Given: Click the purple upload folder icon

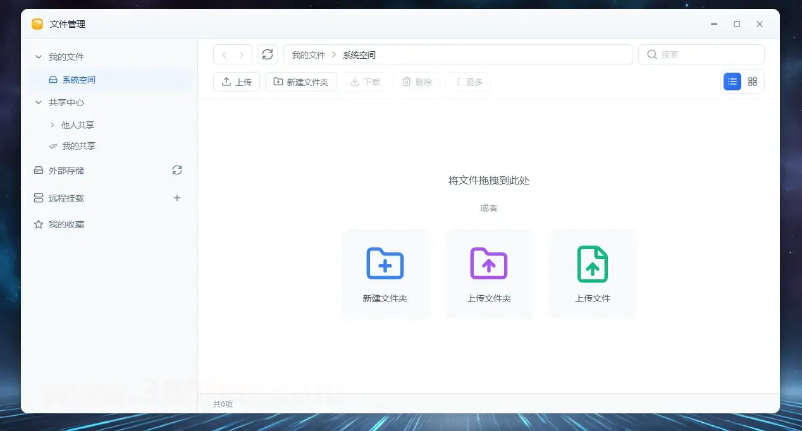Looking at the screenshot, I should 489,264.
